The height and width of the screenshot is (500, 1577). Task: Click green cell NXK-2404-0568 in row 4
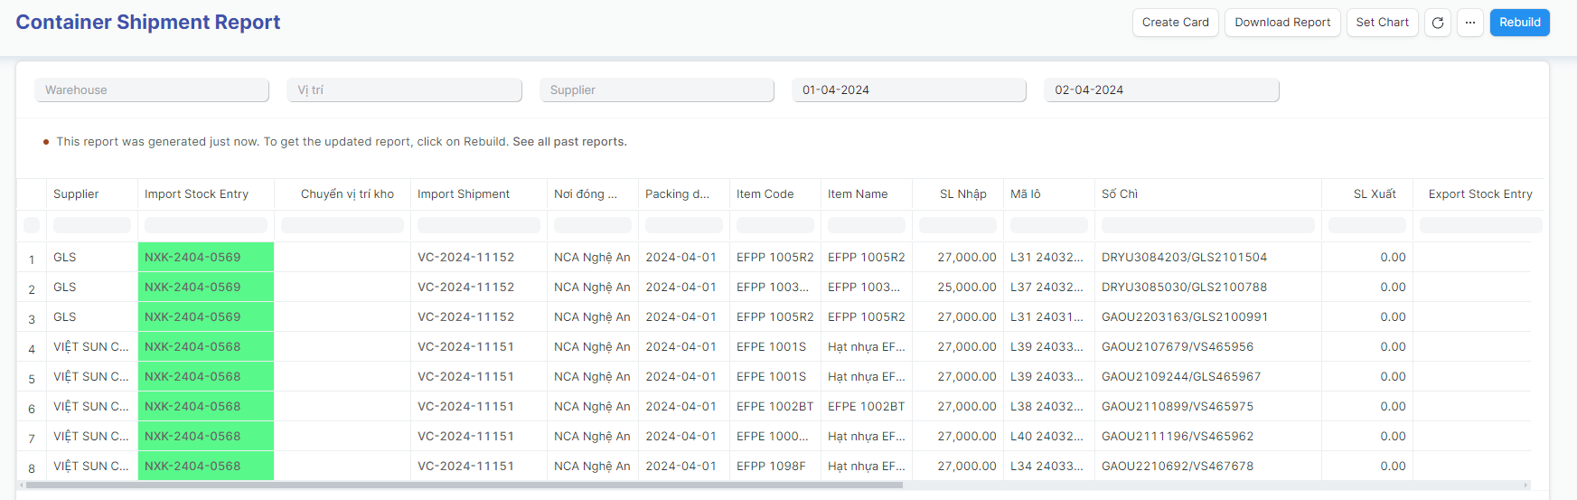point(205,347)
